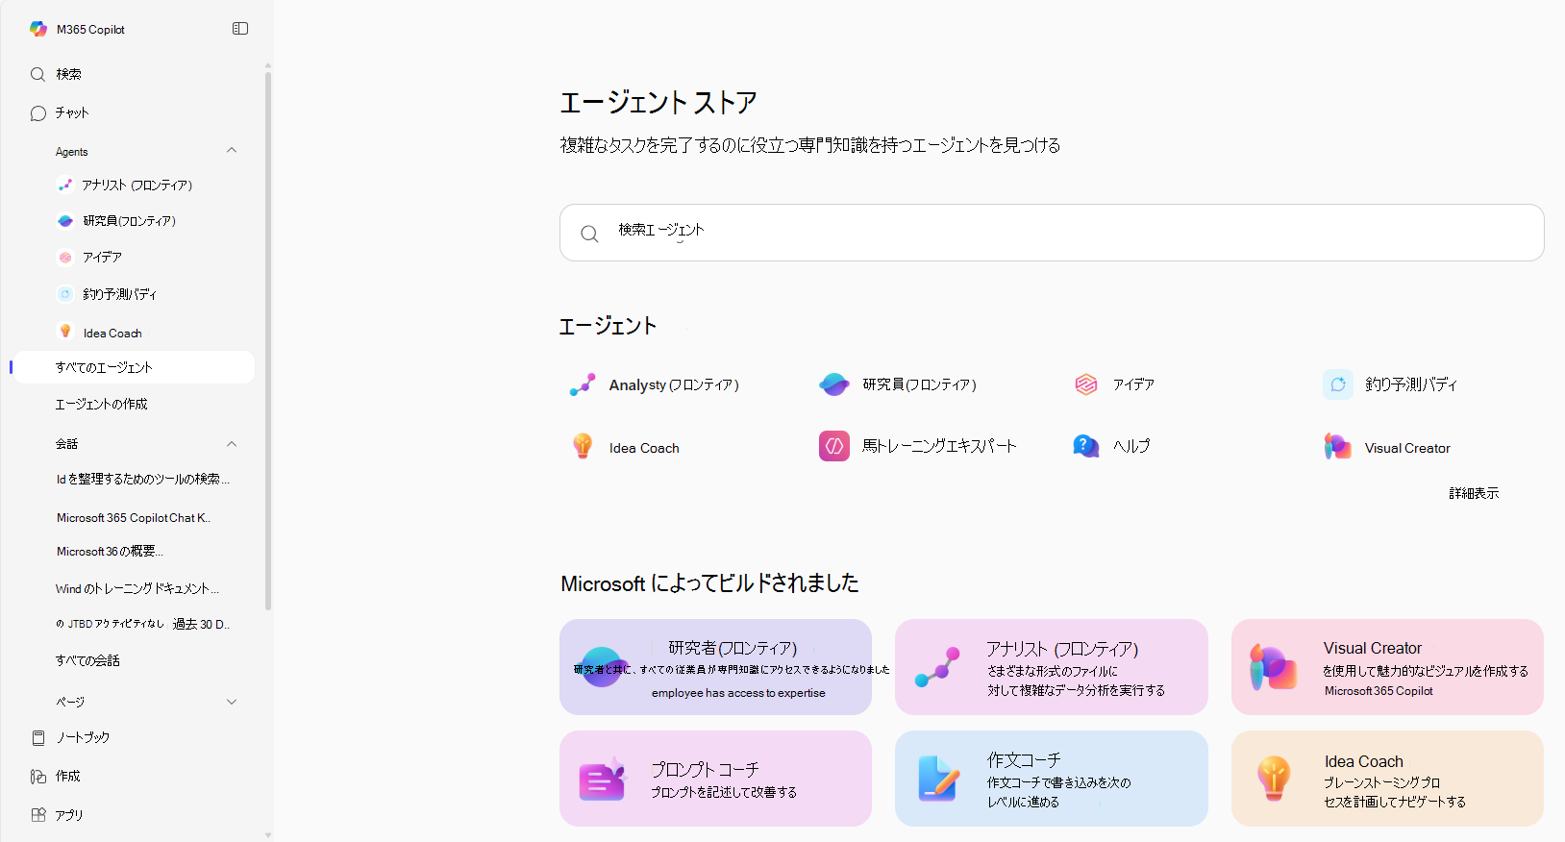Screen dimensions: 1565x842
Task: Collapse the sidebar with the panel icon
Action: click(x=240, y=29)
